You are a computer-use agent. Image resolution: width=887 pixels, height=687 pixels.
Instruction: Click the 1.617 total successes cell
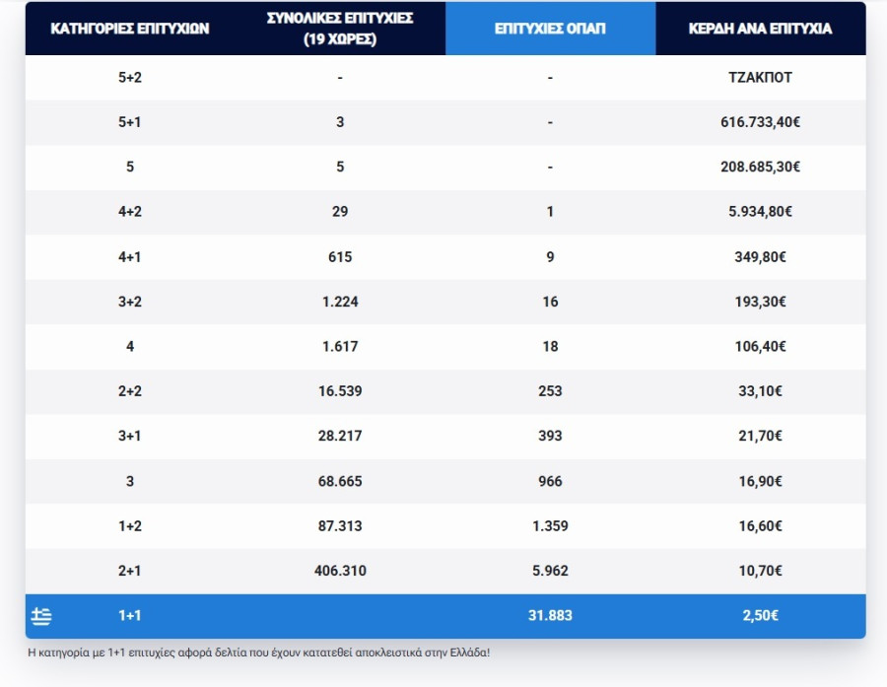pos(340,346)
